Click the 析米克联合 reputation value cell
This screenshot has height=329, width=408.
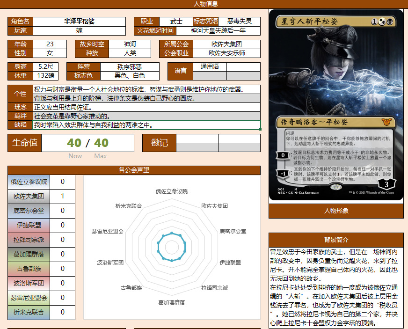(x=62, y=312)
